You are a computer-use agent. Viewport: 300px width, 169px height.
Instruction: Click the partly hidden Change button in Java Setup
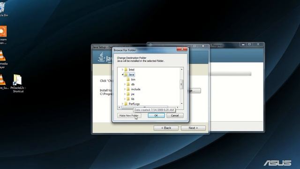[195, 91]
